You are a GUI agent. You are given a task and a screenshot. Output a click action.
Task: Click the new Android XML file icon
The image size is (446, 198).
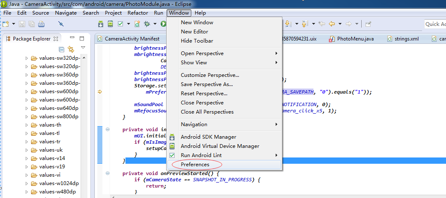tap(137, 24)
